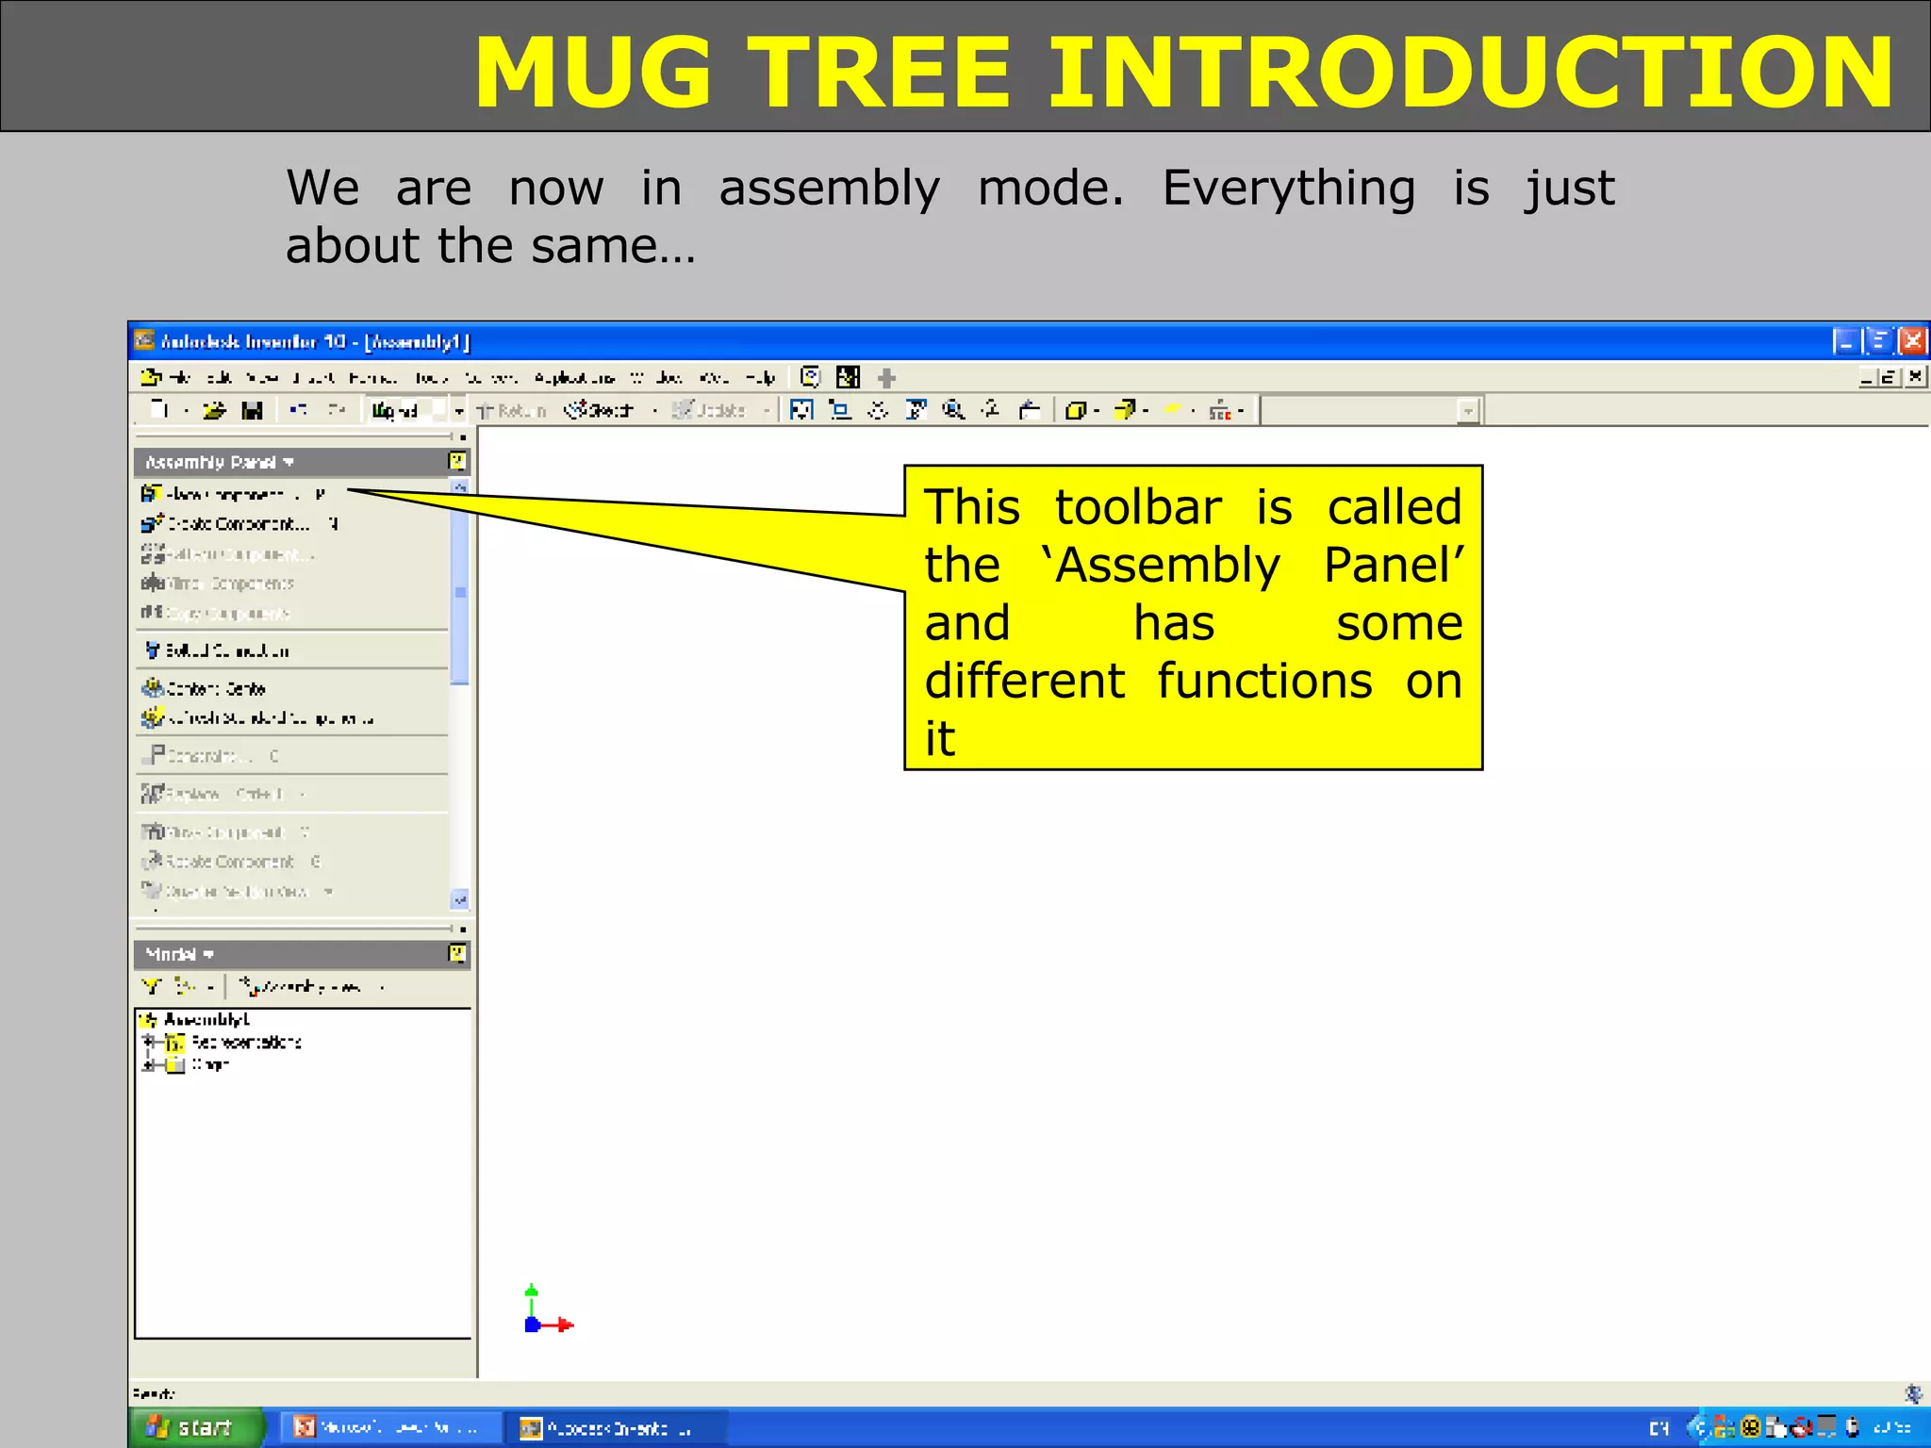Viewport: 1931px width, 1448px height.
Task: Click the Sketch toolbar button
Action: pos(601,410)
